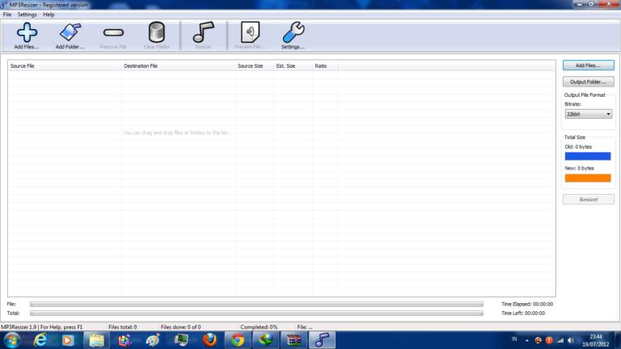The width and height of the screenshot is (621, 349).
Task: Click the Output Folder button
Action: click(588, 82)
